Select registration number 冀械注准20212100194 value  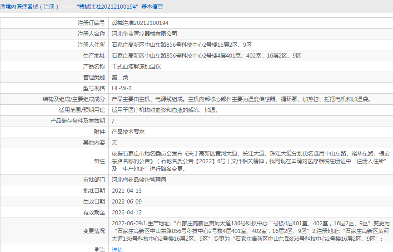(x=140, y=23)
